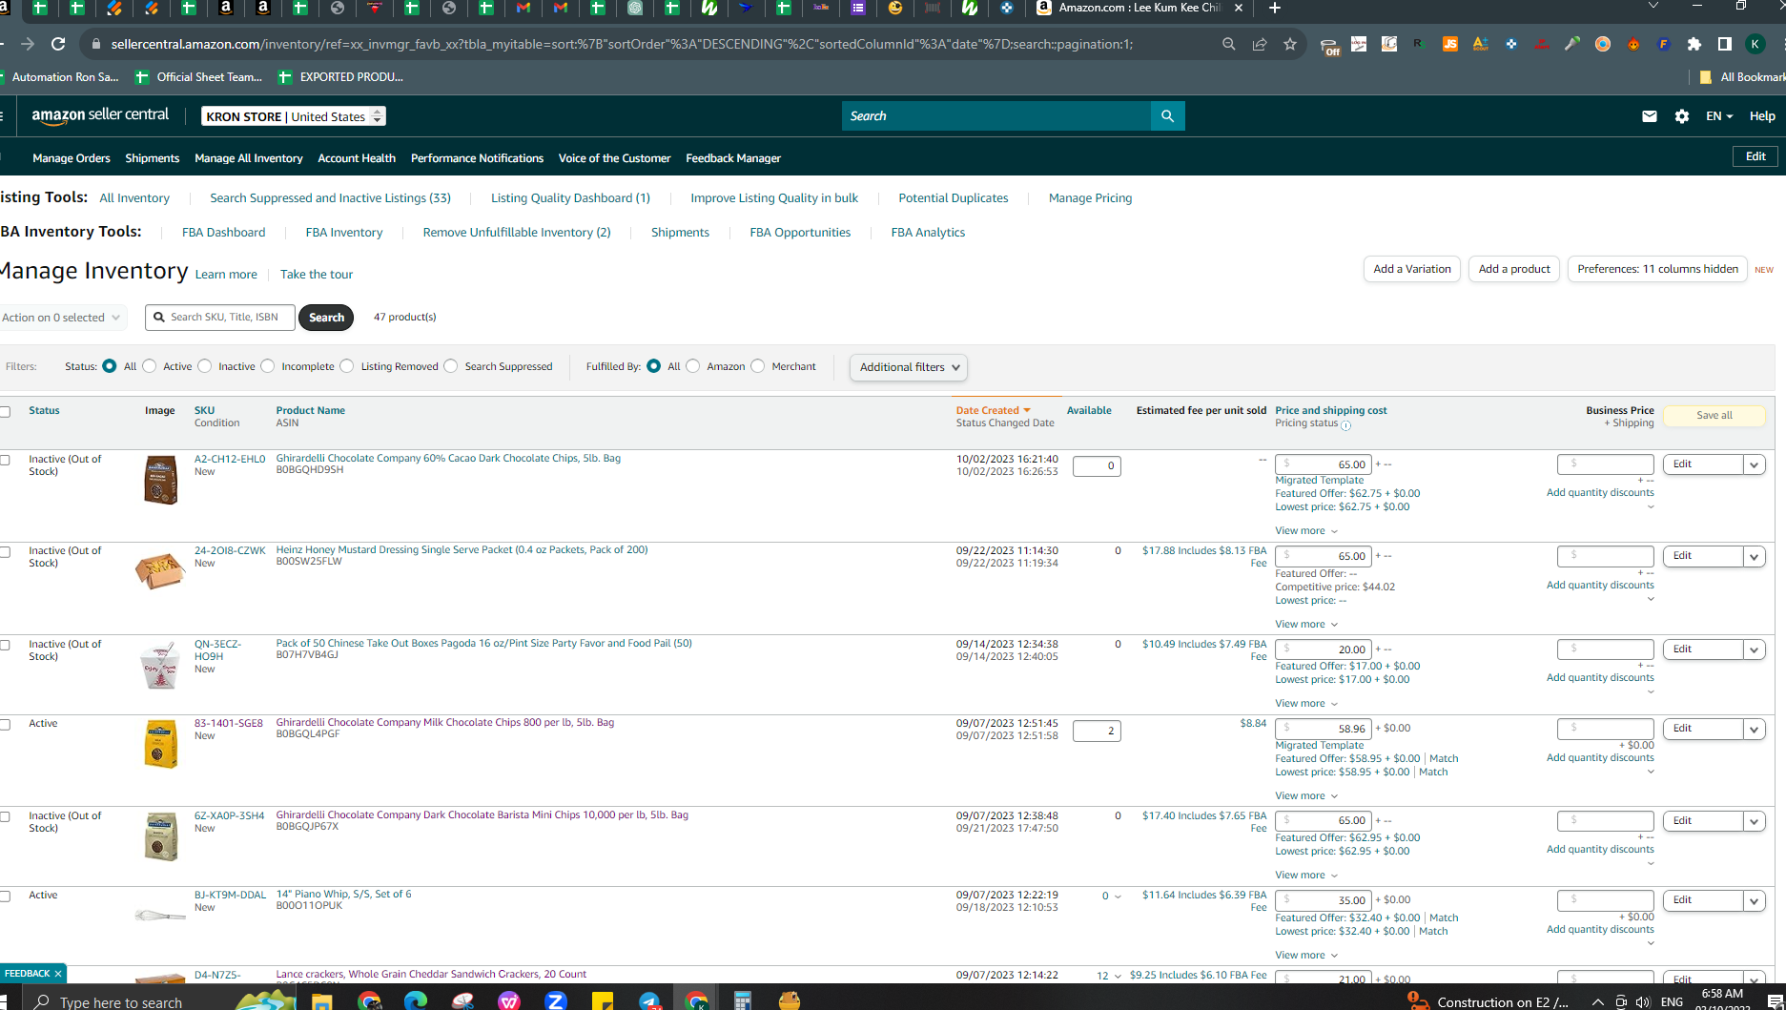Click the pricing status info icon

point(1346,425)
